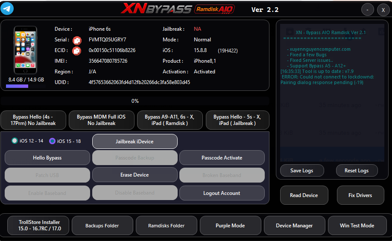The image size is (392, 241).
Task: Minimize the XN Bypass window
Action: pos(368,10)
